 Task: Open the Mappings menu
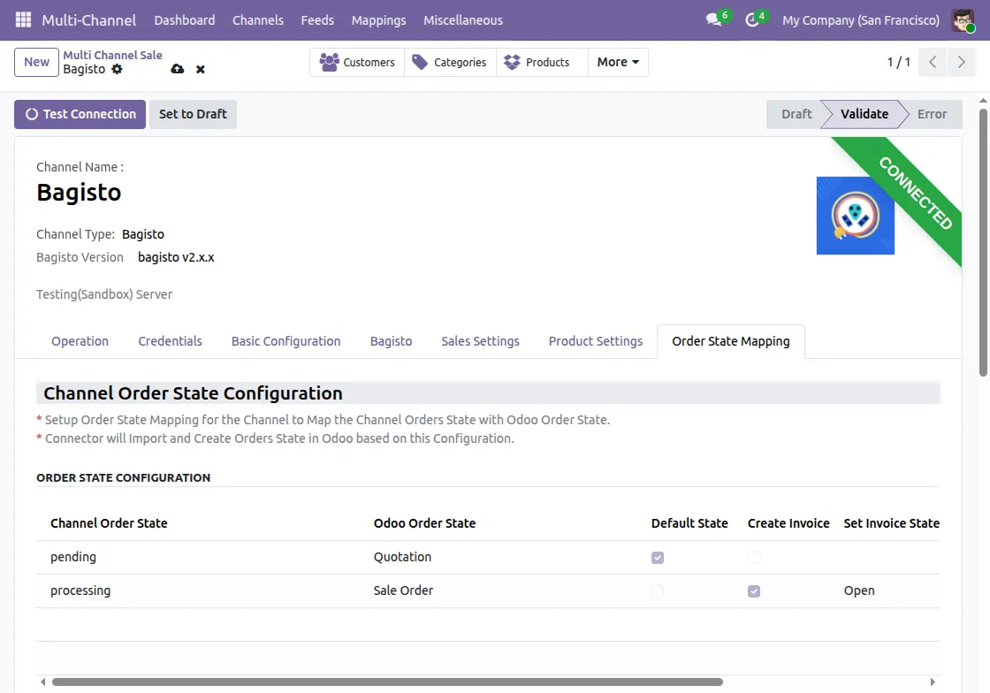pyautogui.click(x=379, y=20)
